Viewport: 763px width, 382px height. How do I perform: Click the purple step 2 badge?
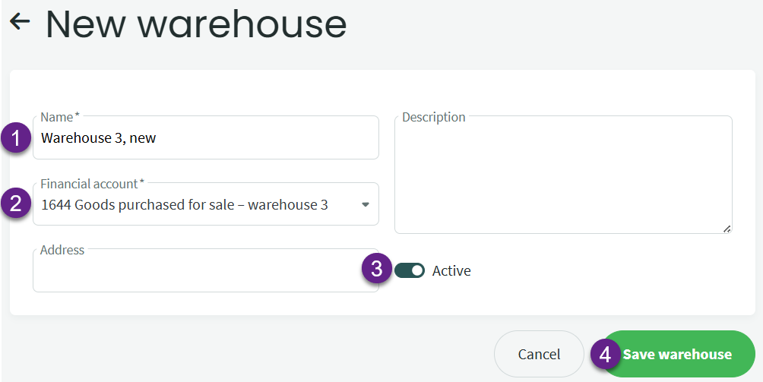(17, 204)
